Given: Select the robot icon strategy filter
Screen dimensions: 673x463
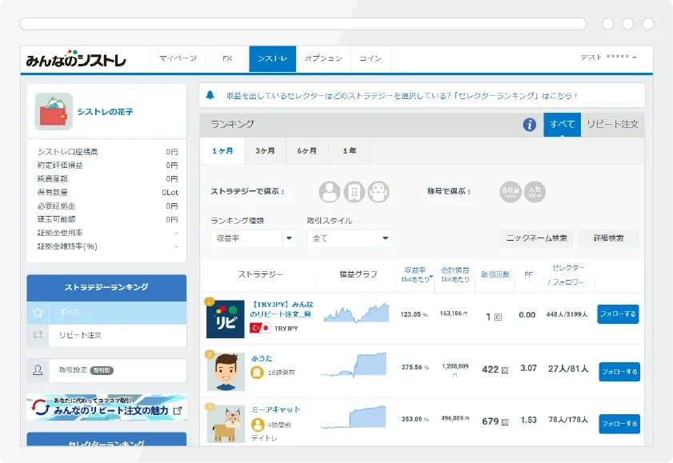Looking at the screenshot, I should click(x=378, y=191).
